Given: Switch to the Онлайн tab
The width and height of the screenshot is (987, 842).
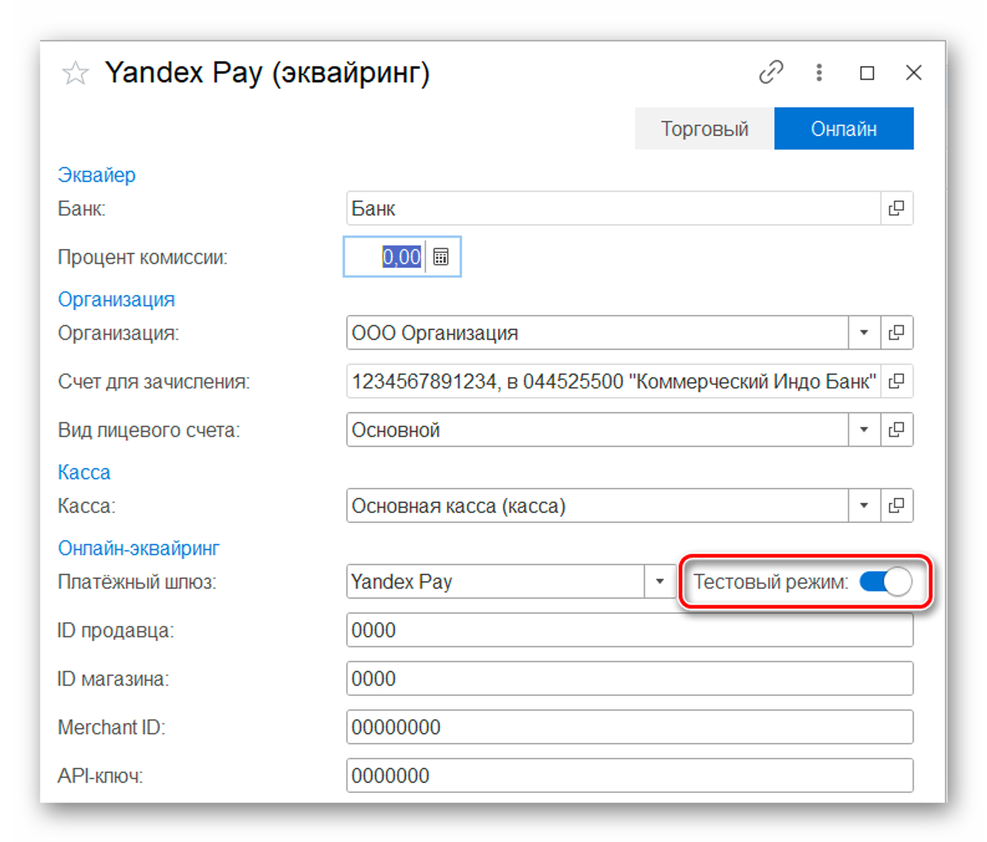Looking at the screenshot, I should pos(843,129).
